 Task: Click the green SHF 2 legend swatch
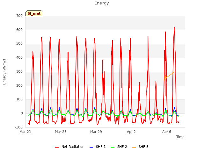click(x=113, y=147)
